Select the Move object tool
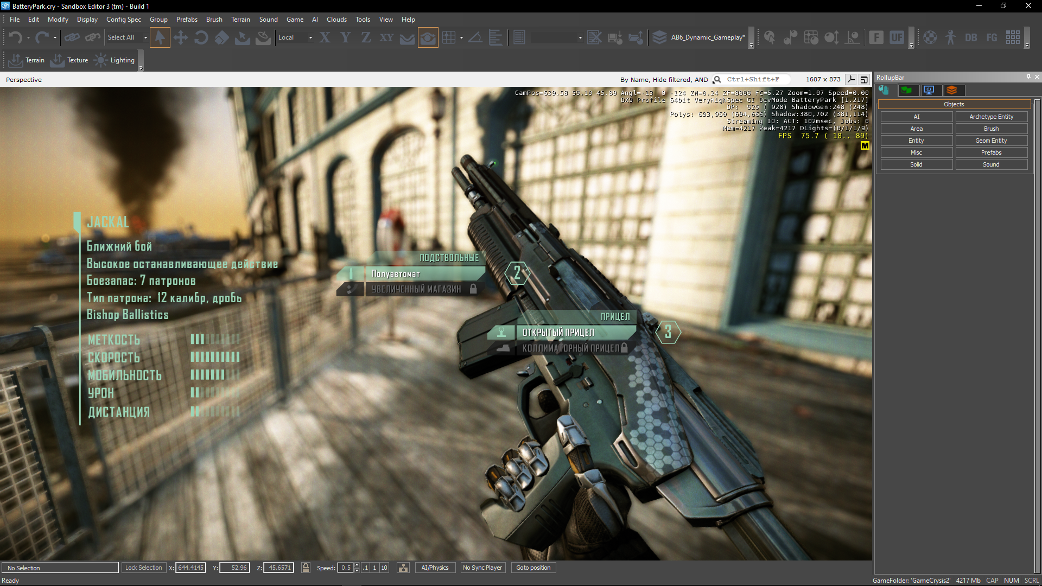1042x586 pixels. [181, 37]
